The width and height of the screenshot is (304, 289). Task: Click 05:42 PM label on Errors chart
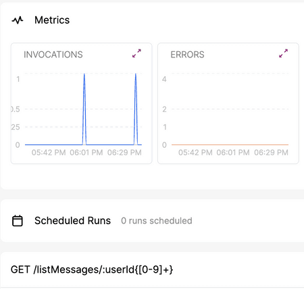[195, 153]
